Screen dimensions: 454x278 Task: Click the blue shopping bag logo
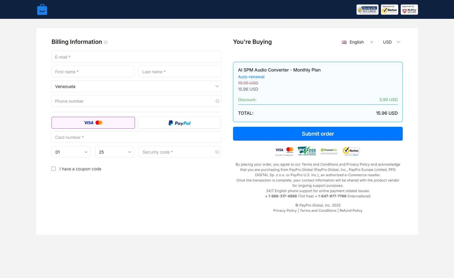(x=42, y=9)
